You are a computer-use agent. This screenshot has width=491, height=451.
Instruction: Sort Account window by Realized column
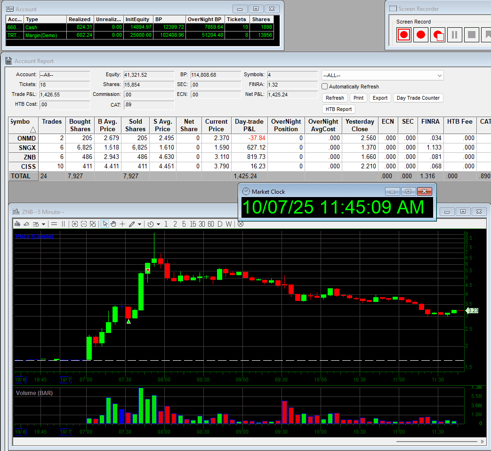[x=80, y=19]
